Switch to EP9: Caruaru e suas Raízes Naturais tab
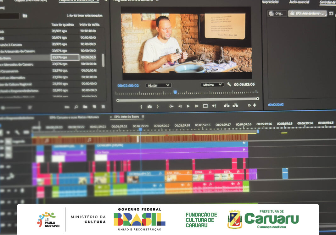Viewport: 336px width, 235px height. click(x=74, y=117)
